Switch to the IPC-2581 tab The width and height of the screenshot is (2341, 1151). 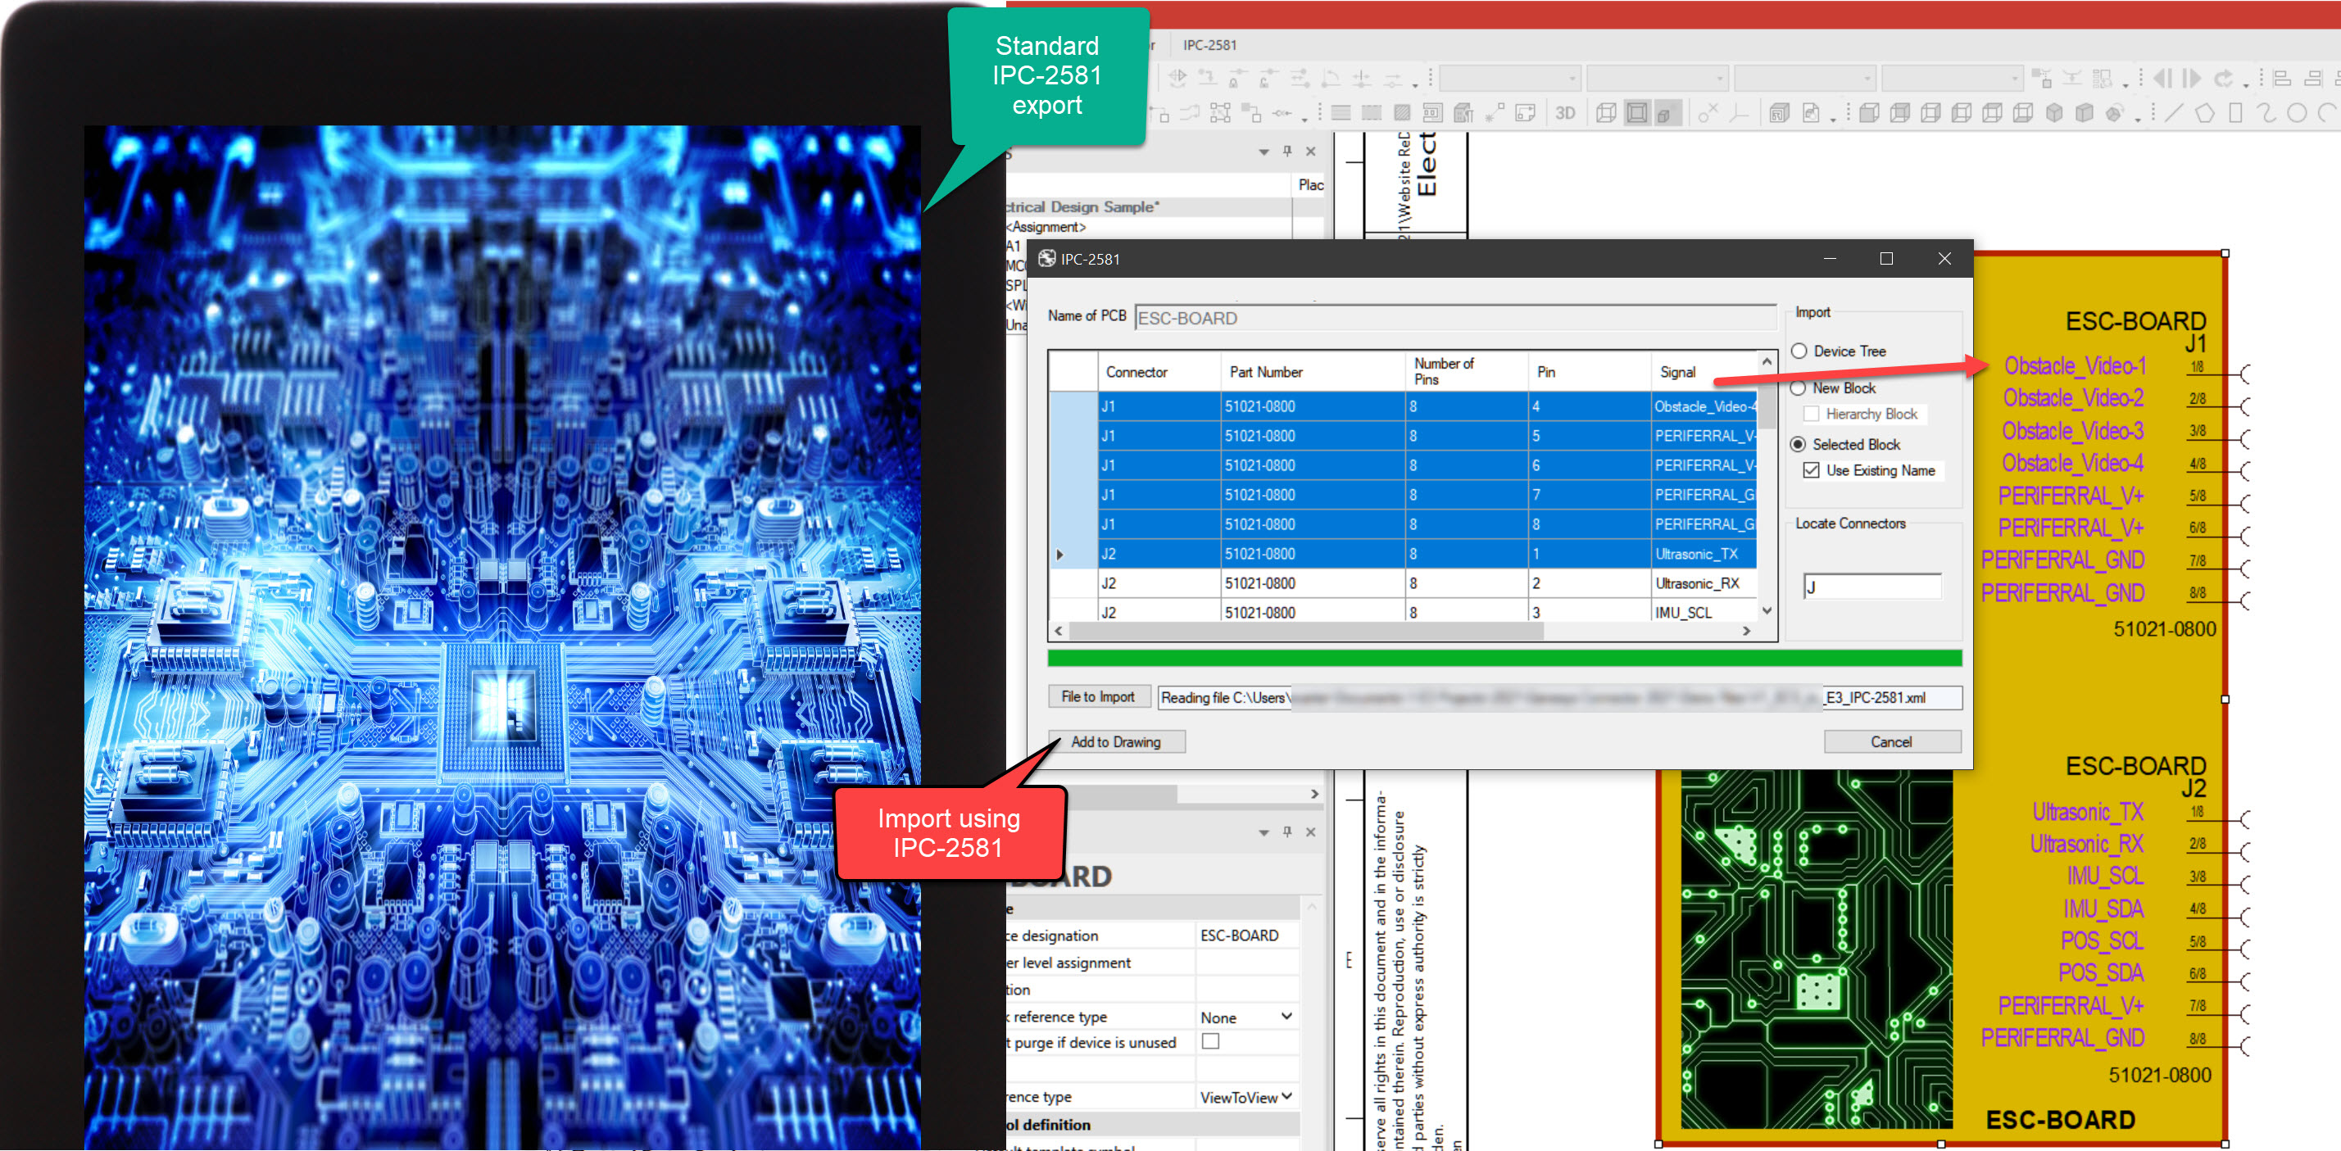(x=1209, y=44)
